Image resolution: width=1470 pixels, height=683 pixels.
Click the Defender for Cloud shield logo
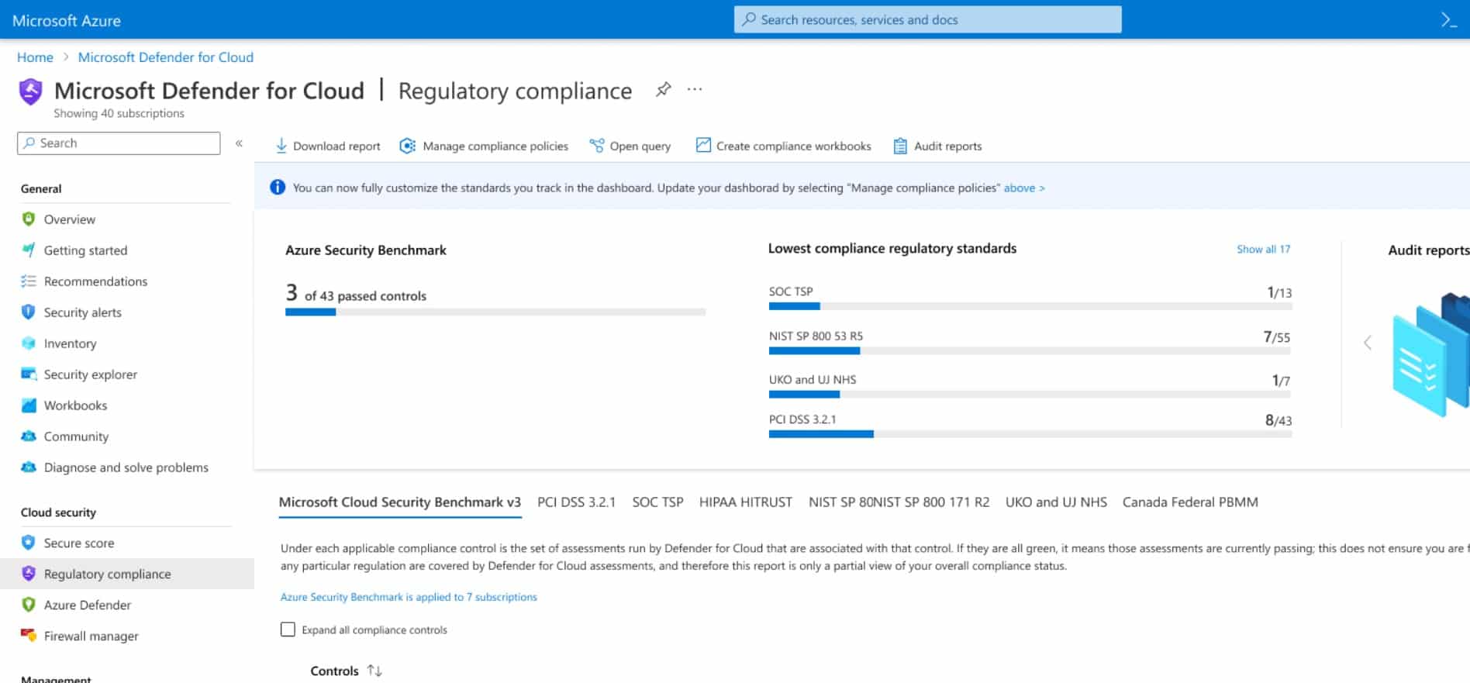[30, 91]
